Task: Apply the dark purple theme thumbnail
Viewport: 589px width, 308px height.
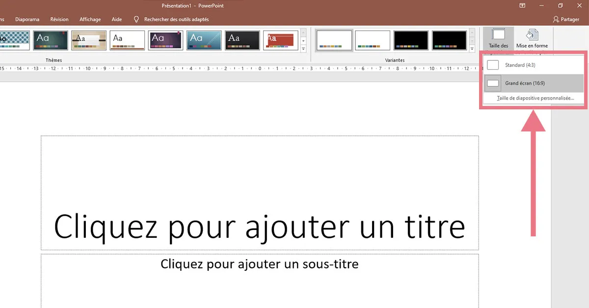Action: pyautogui.click(x=165, y=40)
